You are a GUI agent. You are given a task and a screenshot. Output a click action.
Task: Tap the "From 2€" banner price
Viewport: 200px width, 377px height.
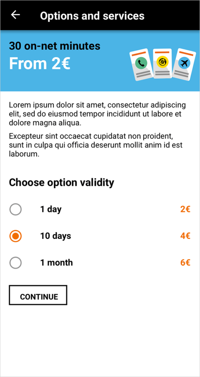point(40,64)
